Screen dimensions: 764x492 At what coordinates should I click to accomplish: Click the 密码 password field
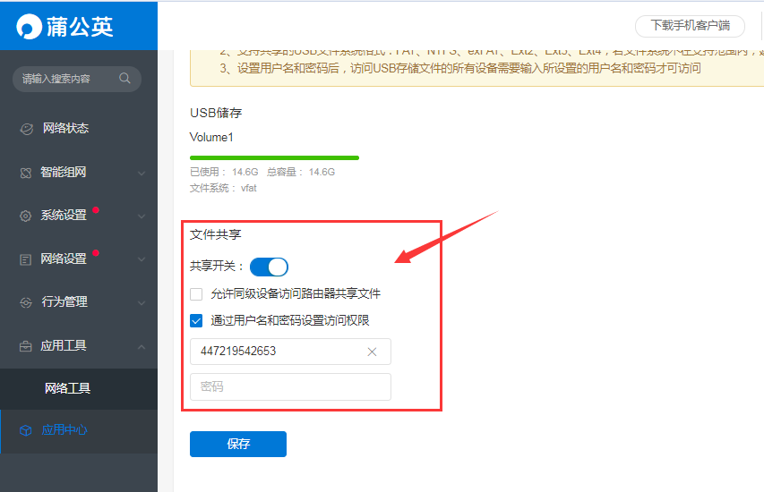[290, 386]
